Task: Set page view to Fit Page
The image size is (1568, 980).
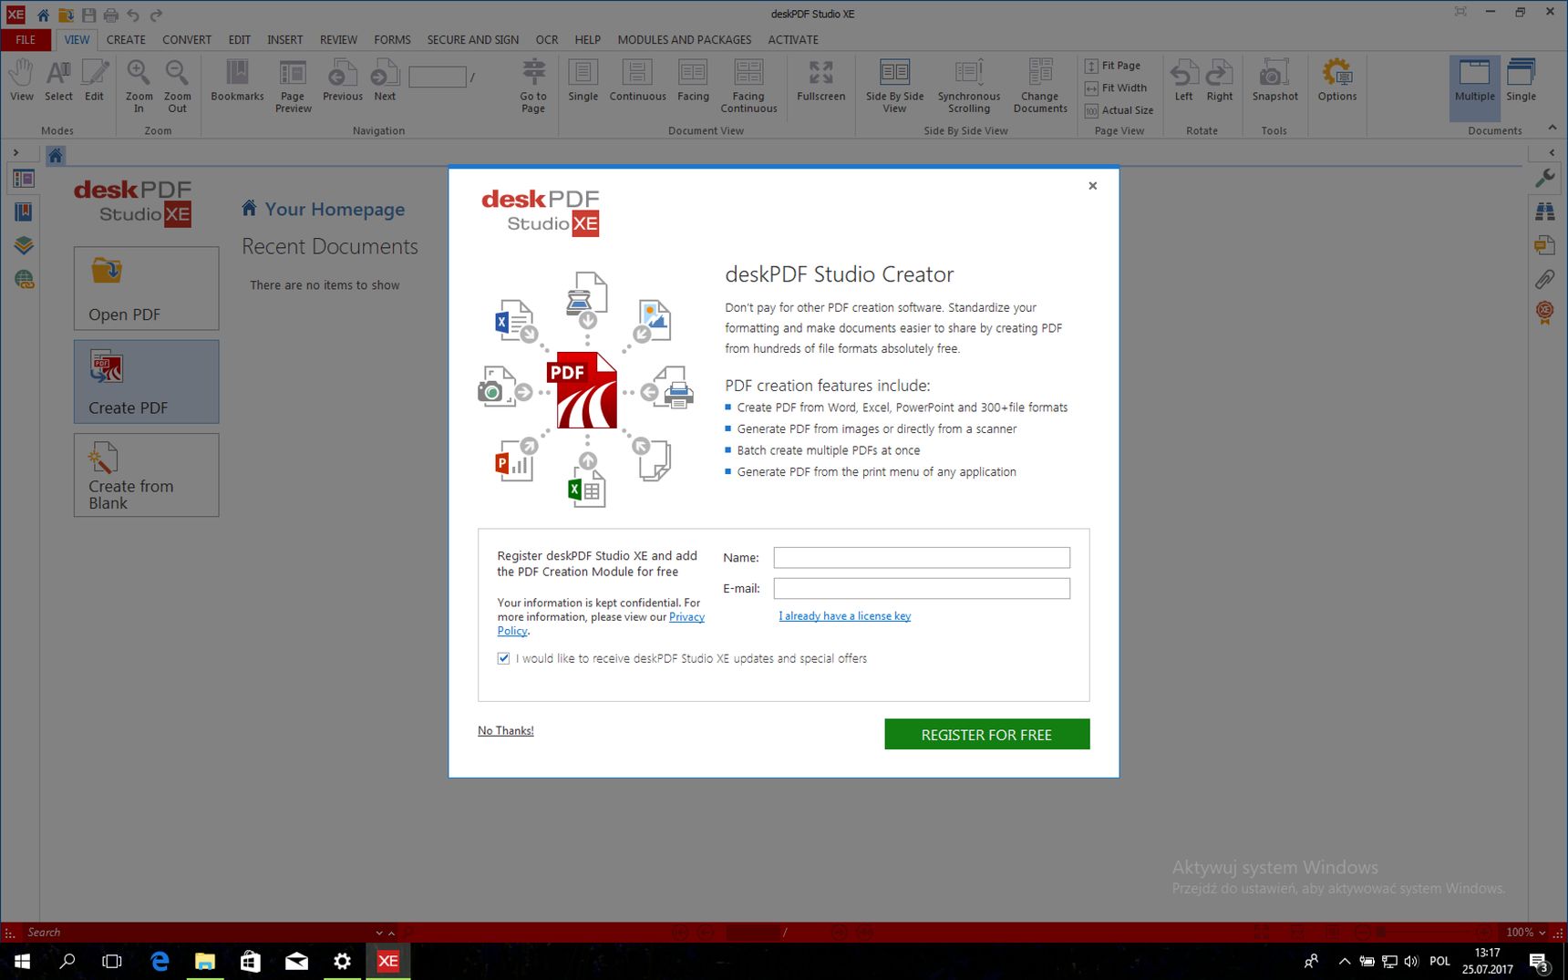Action: (x=1113, y=66)
